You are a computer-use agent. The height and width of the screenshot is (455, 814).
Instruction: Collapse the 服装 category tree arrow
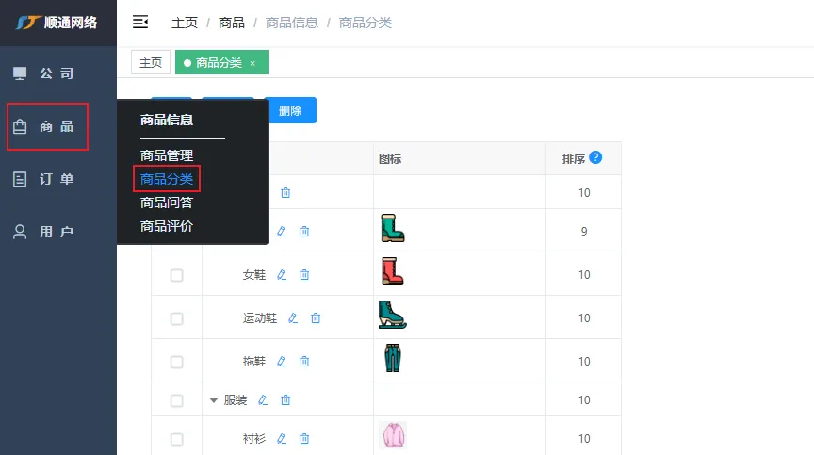(x=214, y=400)
